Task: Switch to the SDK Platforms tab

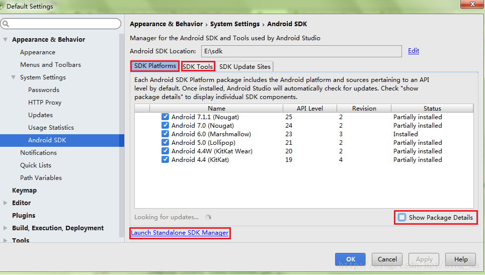Action: coord(155,66)
